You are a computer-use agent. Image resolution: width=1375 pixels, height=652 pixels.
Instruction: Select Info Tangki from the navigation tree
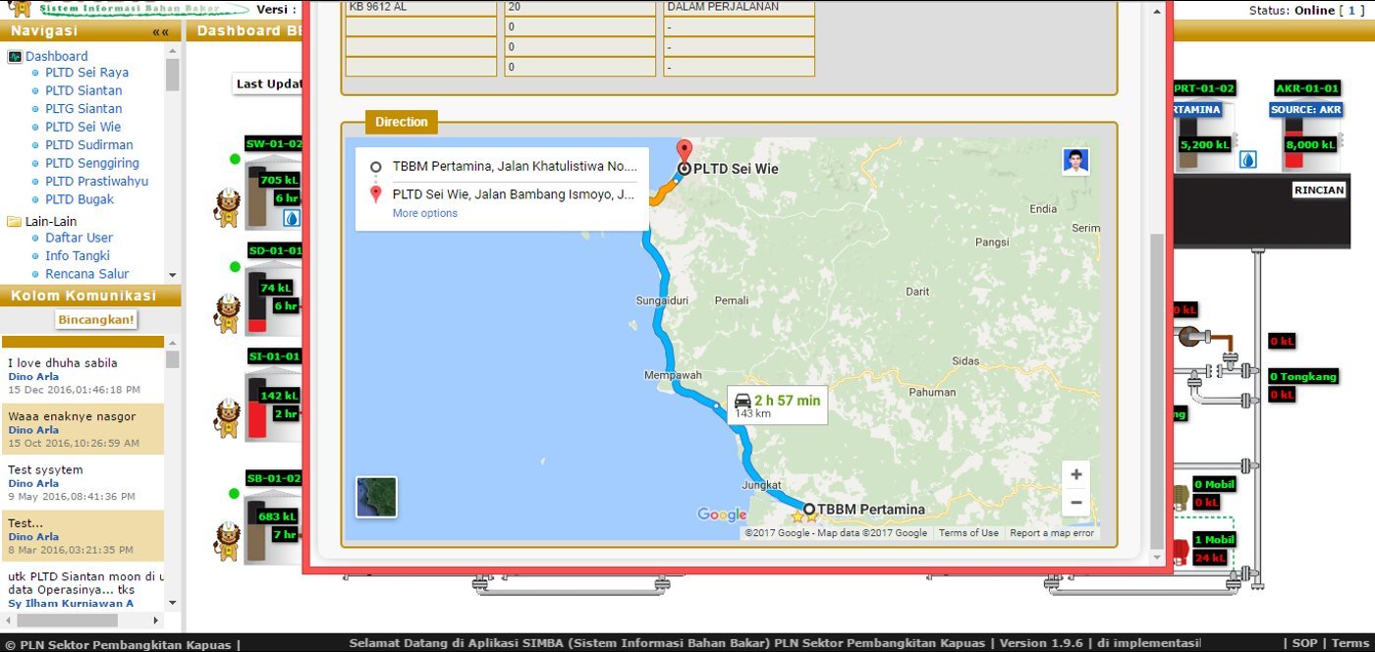coord(77,255)
